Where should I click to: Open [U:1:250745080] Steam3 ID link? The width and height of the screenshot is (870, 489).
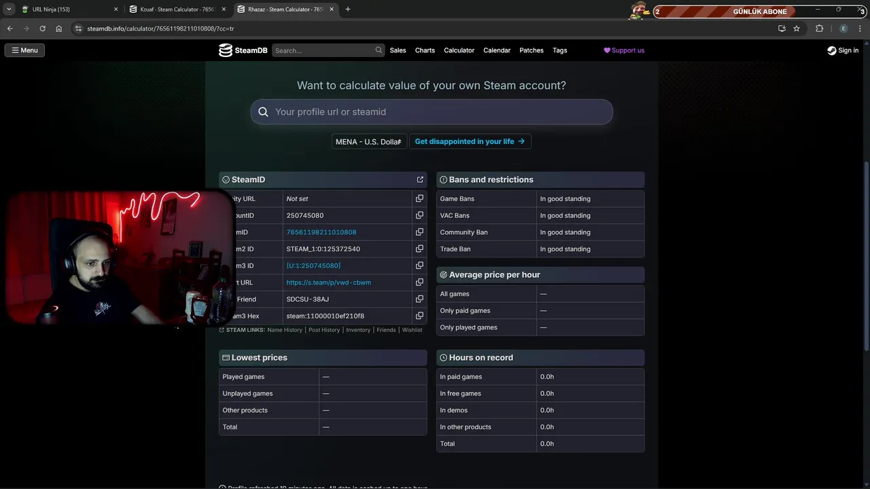(x=313, y=266)
